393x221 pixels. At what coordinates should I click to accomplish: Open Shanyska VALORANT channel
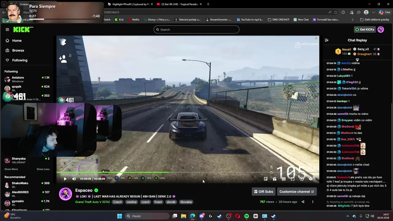tap(27, 160)
